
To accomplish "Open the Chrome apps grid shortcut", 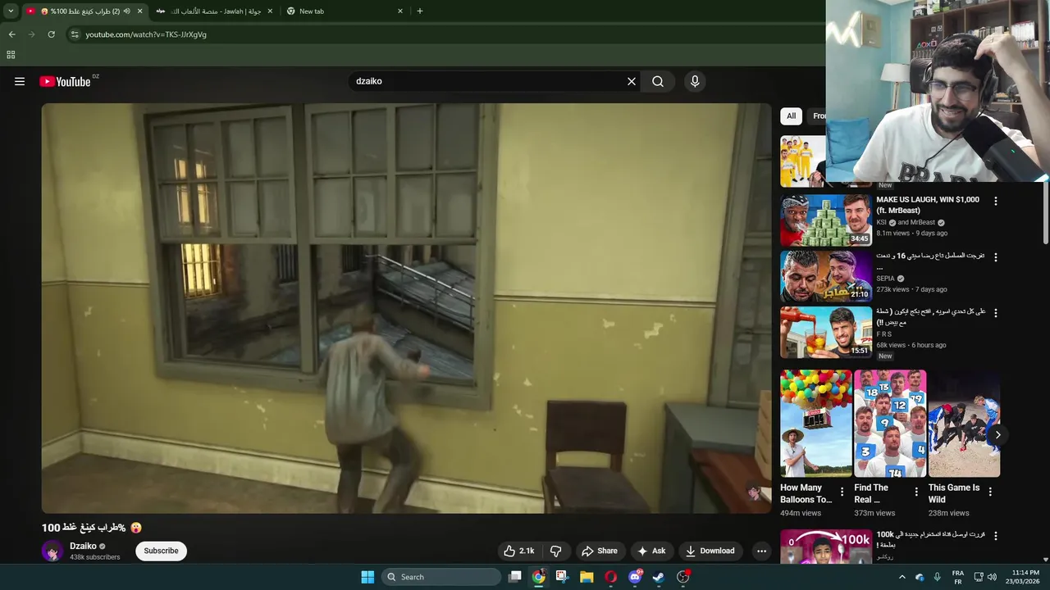I will coord(11,55).
